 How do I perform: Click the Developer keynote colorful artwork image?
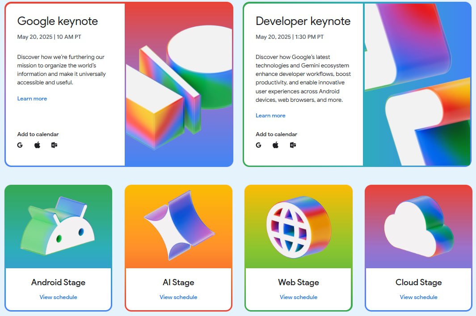pos(417,84)
